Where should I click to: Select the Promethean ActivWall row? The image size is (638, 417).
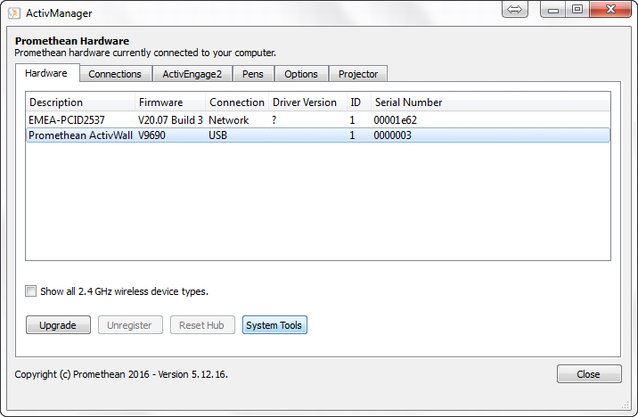pyautogui.click(x=318, y=135)
